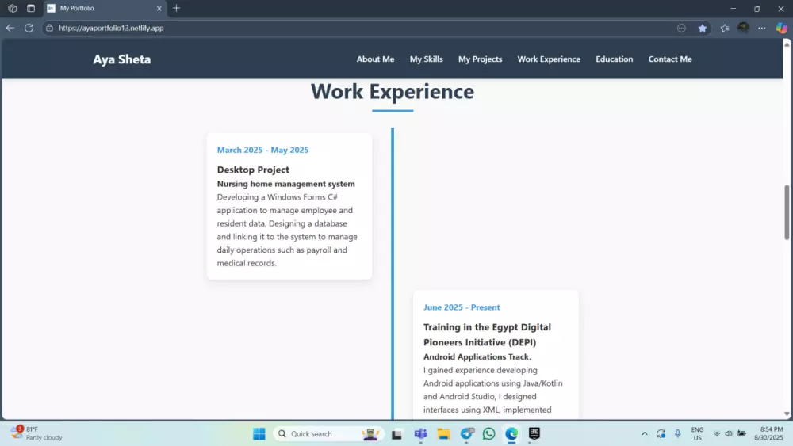Open the browser favorites list

725,29
